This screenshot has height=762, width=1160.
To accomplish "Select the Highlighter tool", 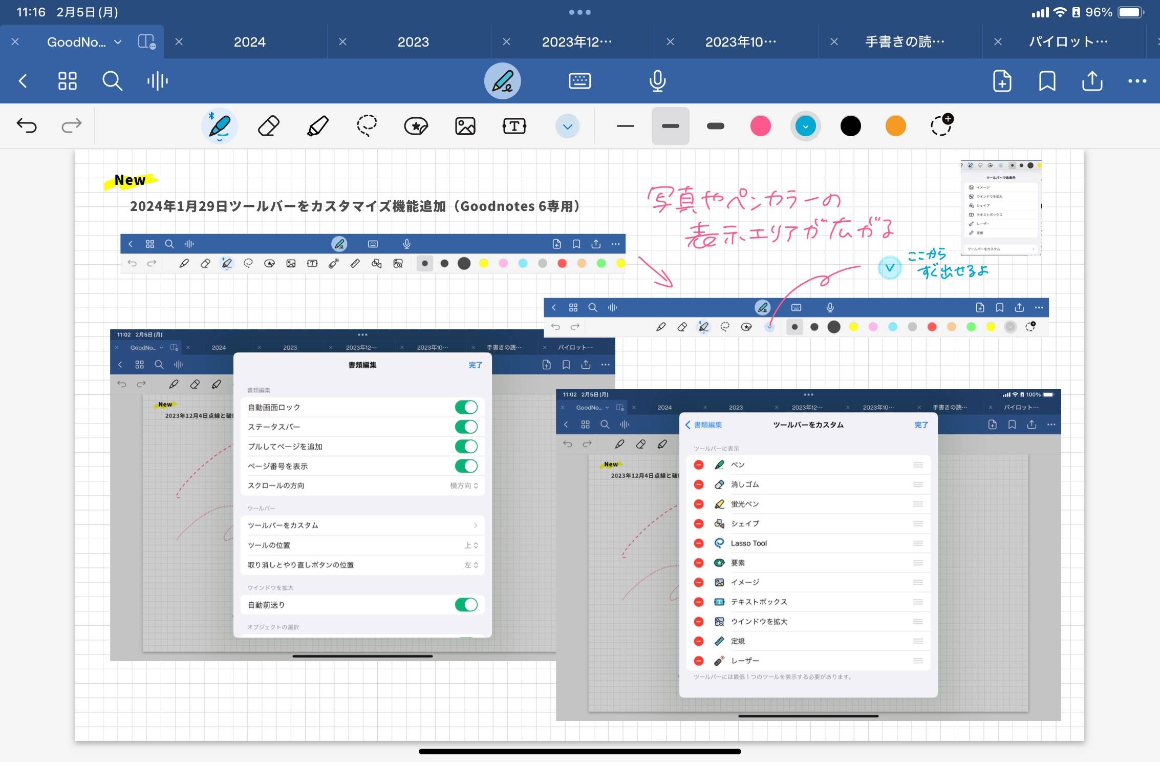I will tap(317, 126).
